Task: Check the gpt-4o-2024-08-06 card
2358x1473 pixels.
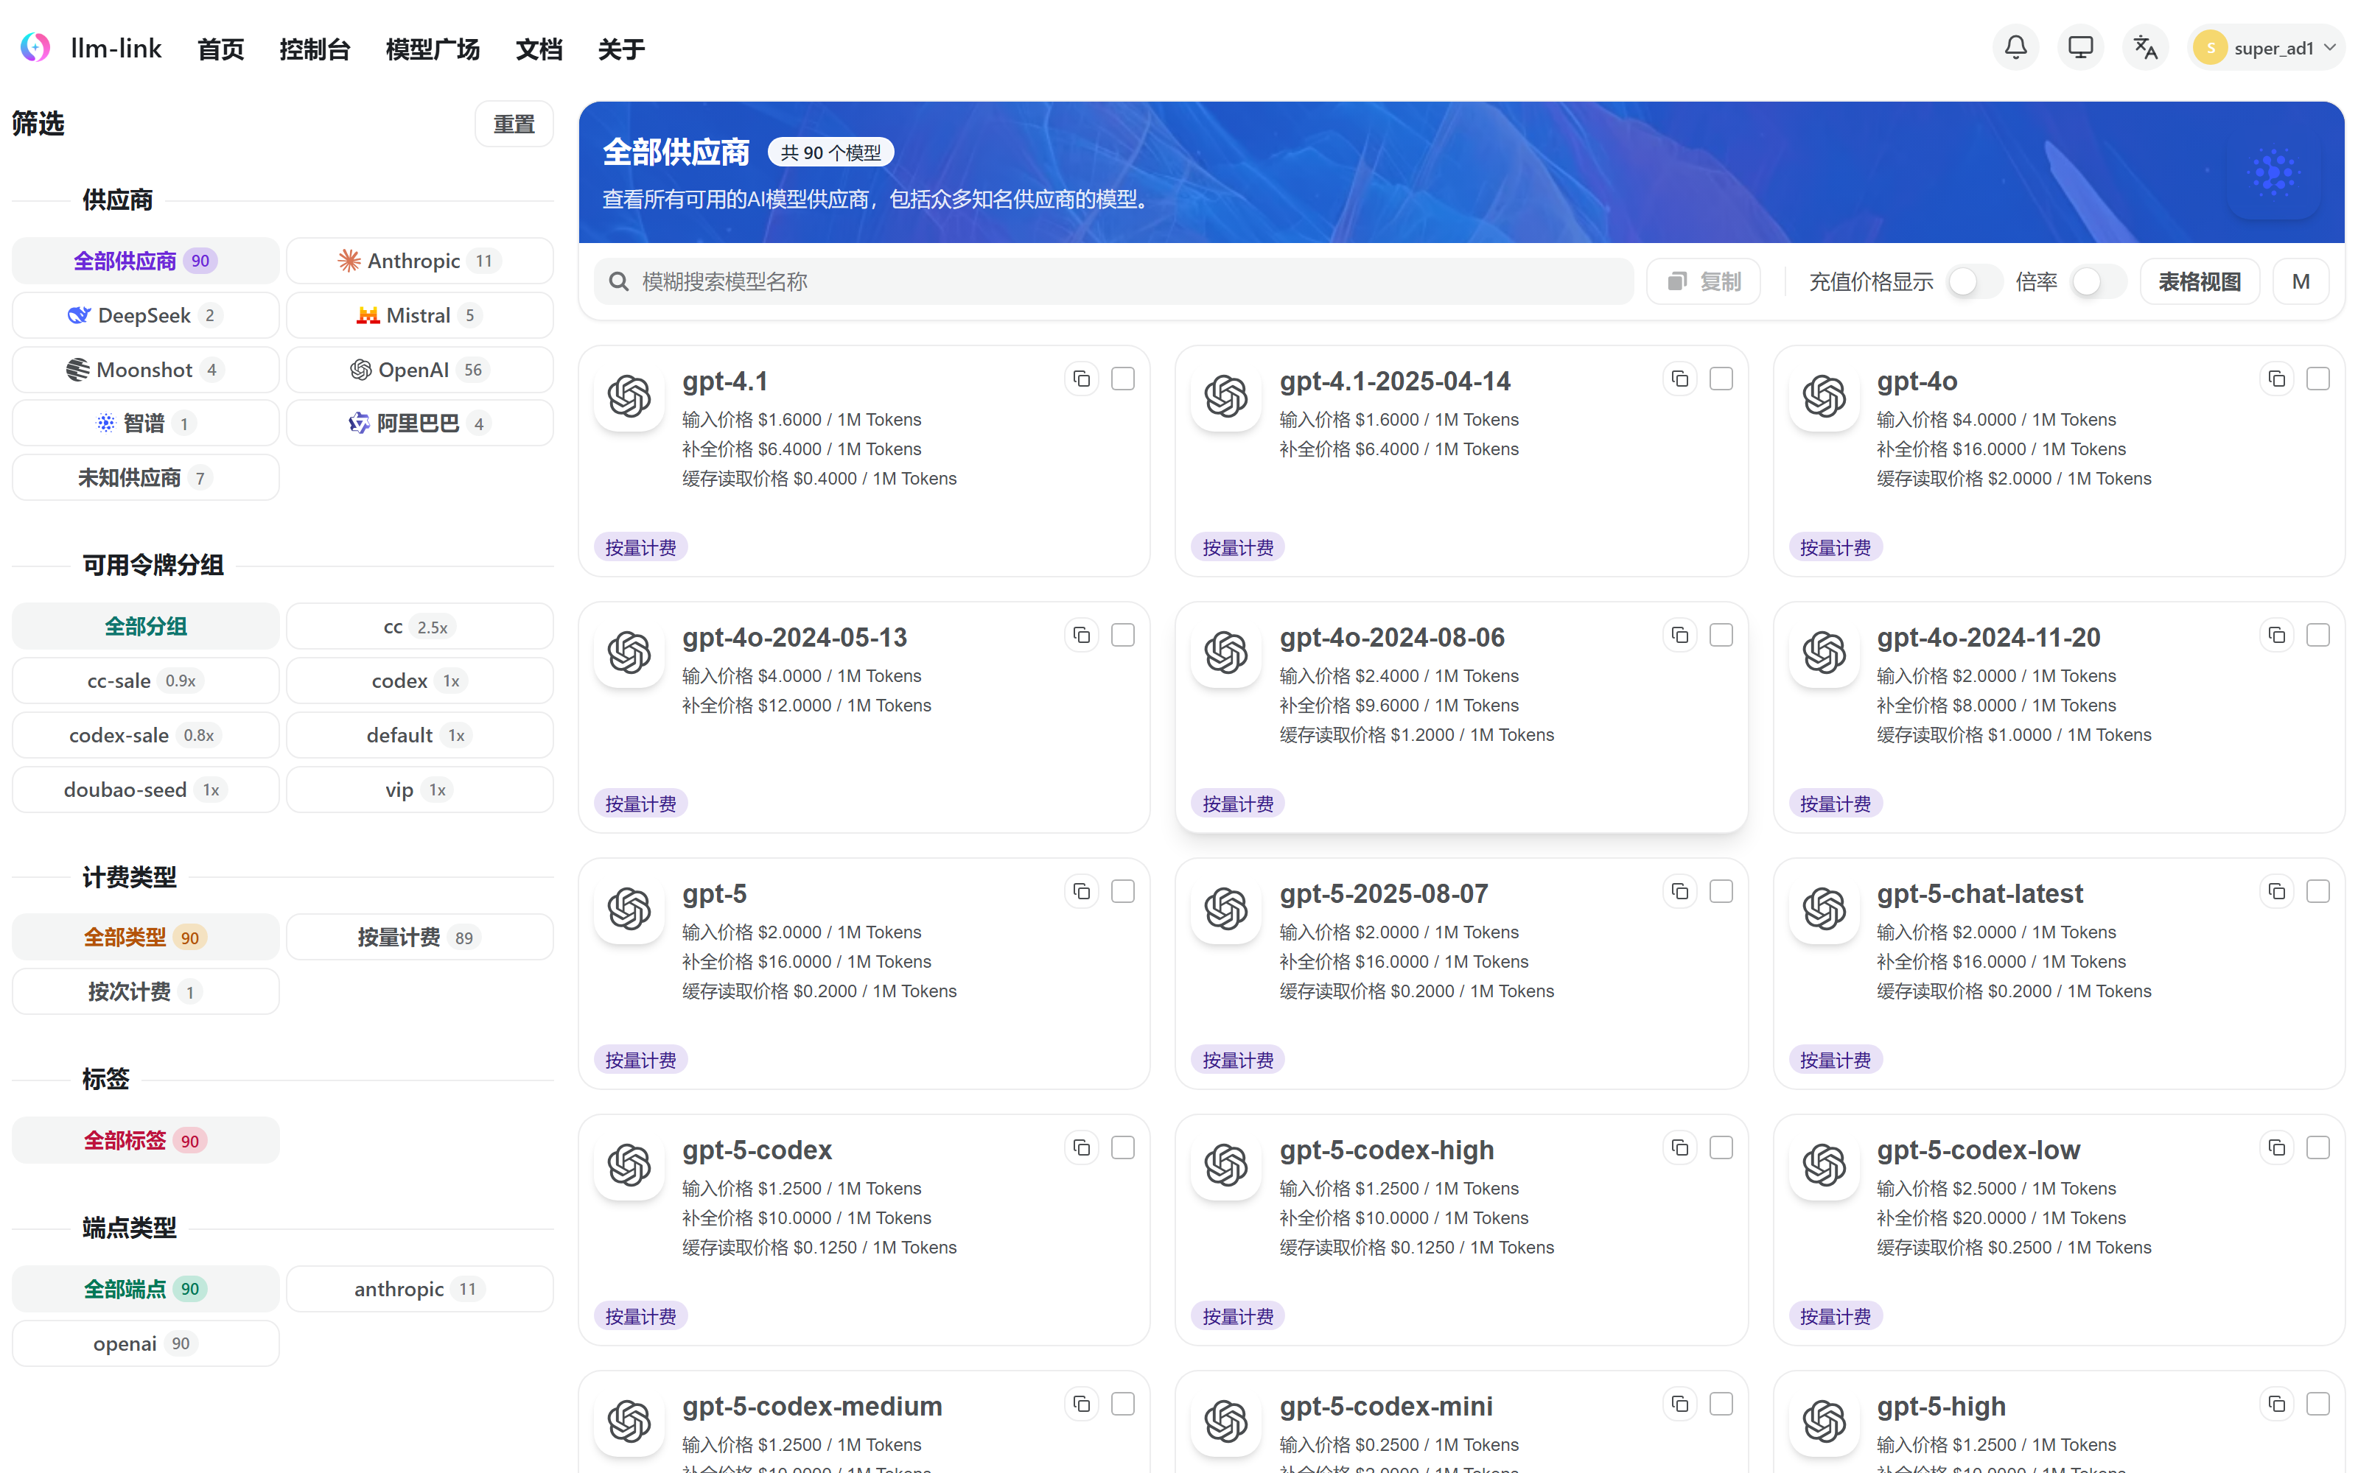Action: [1721, 635]
